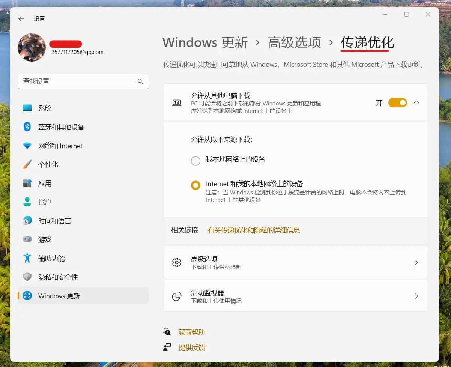This screenshot has width=451, height=367.
Task: Open 游戏 via its gamepad icon
Action: (x=27, y=239)
